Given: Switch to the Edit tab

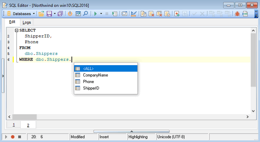Looking at the screenshot, I should pyautogui.click(x=12, y=22).
